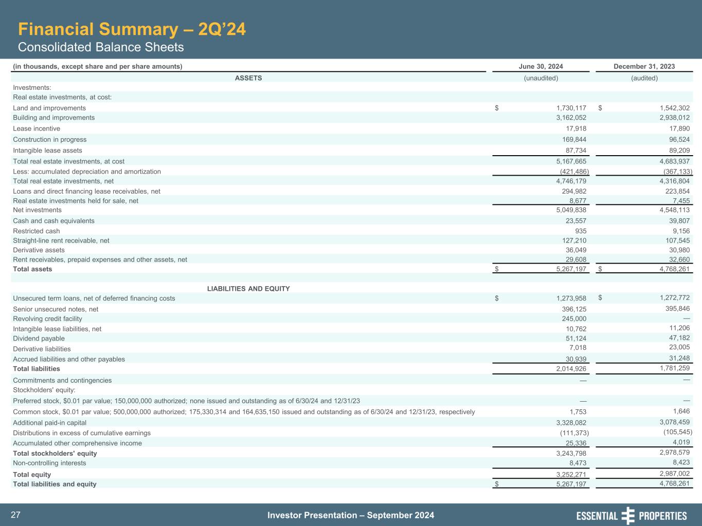
Task: Select the ASSETS section heading
Action: coord(248,78)
